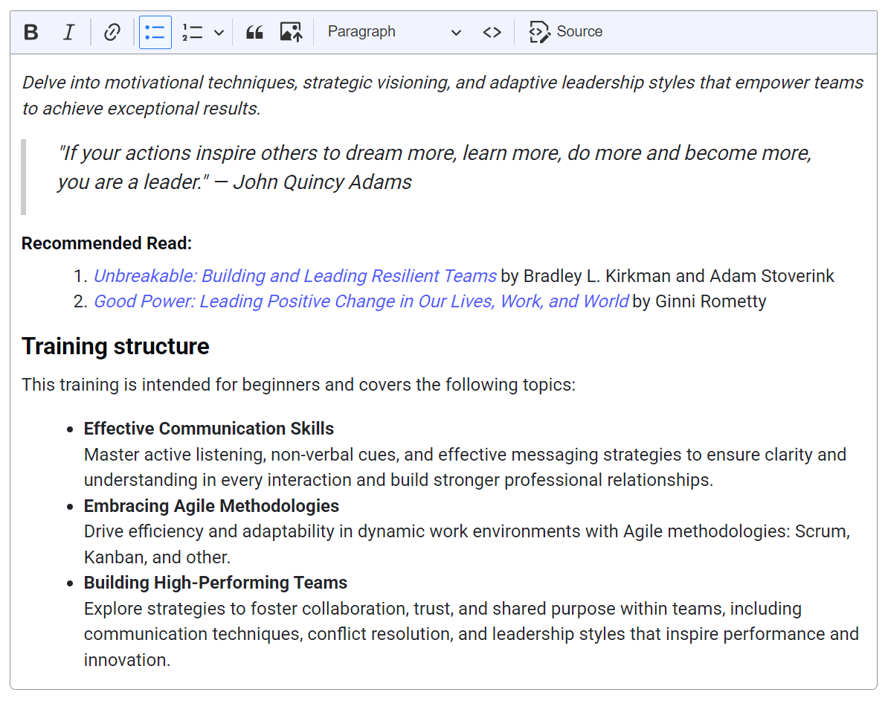This screenshot has width=888, height=701.
Task: Open the Paragraph heading dropdown
Action: [x=393, y=32]
